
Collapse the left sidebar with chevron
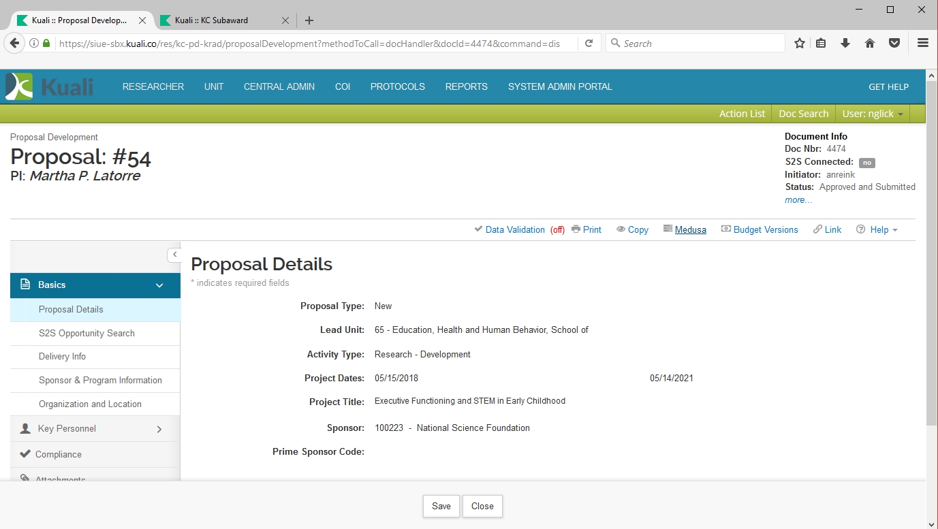coord(174,255)
